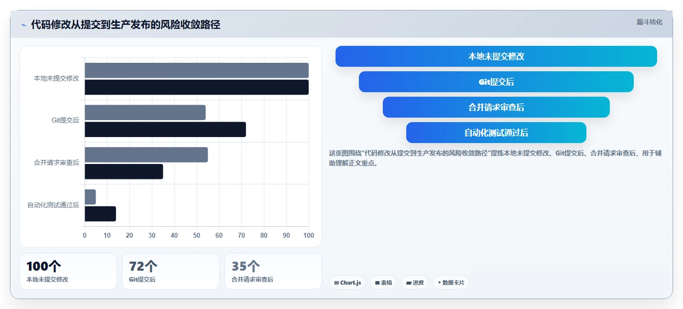Click the title 代码修改从提交到生产发布的风险收敛路径
Image resolution: width=683 pixels, height=309 pixels.
point(125,24)
